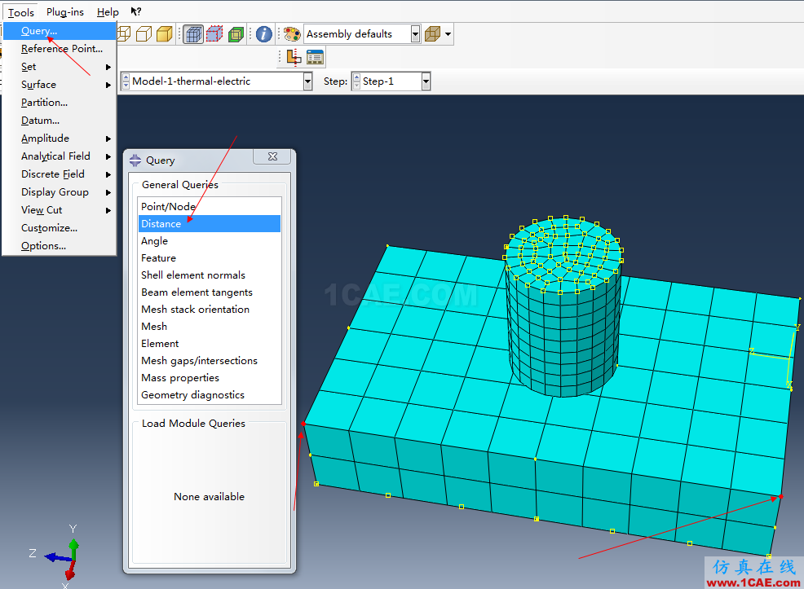Click the context help pointer icon
The width and height of the screenshot is (804, 589).
[136, 11]
